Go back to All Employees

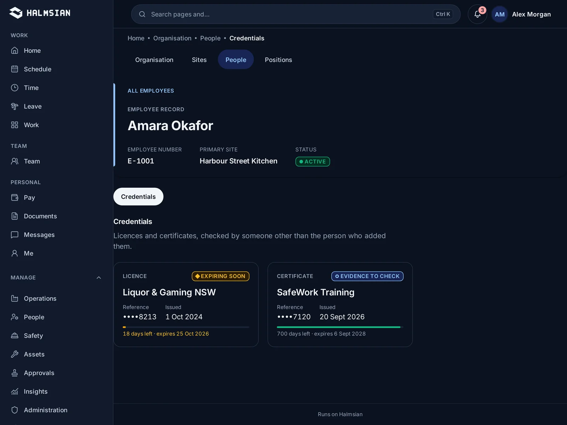(151, 91)
